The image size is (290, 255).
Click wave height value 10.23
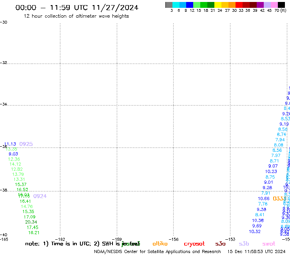click(x=271, y=171)
